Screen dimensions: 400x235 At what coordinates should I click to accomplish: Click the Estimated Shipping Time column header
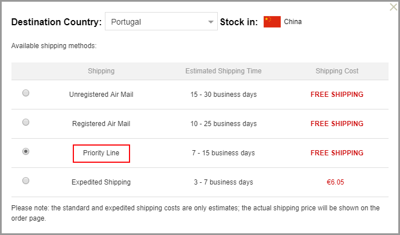click(x=223, y=71)
